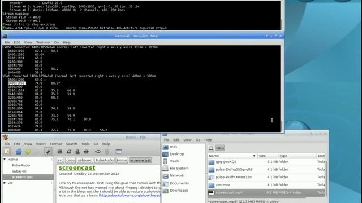Click the root drive path button beside tmp
Image resolution: width=362 pixels, height=203 pixels.
click(211, 148)
